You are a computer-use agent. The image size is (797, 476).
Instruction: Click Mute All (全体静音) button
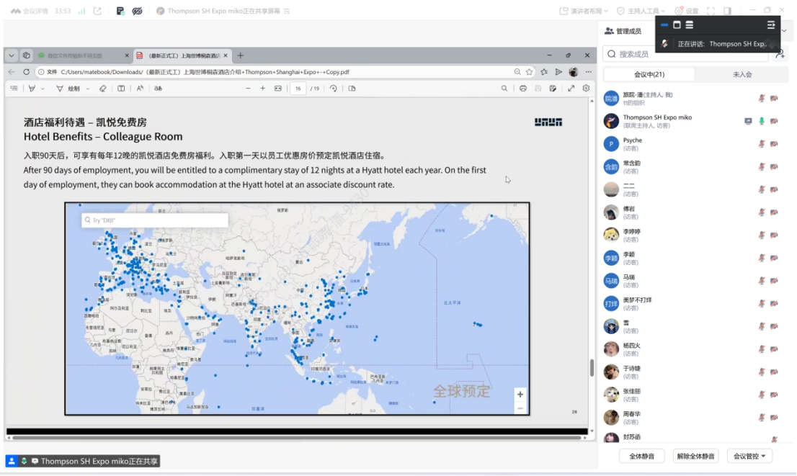tap(641, 456)
